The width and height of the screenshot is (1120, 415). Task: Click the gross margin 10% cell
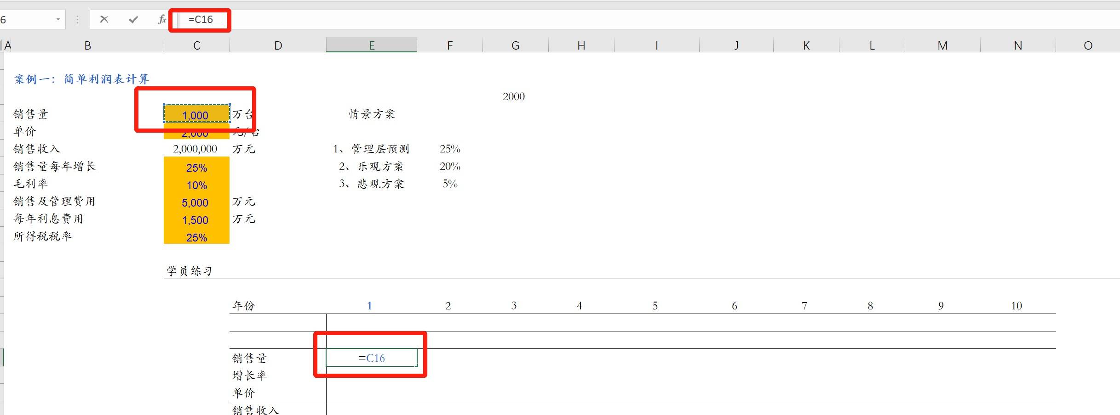tap(196, 185)
